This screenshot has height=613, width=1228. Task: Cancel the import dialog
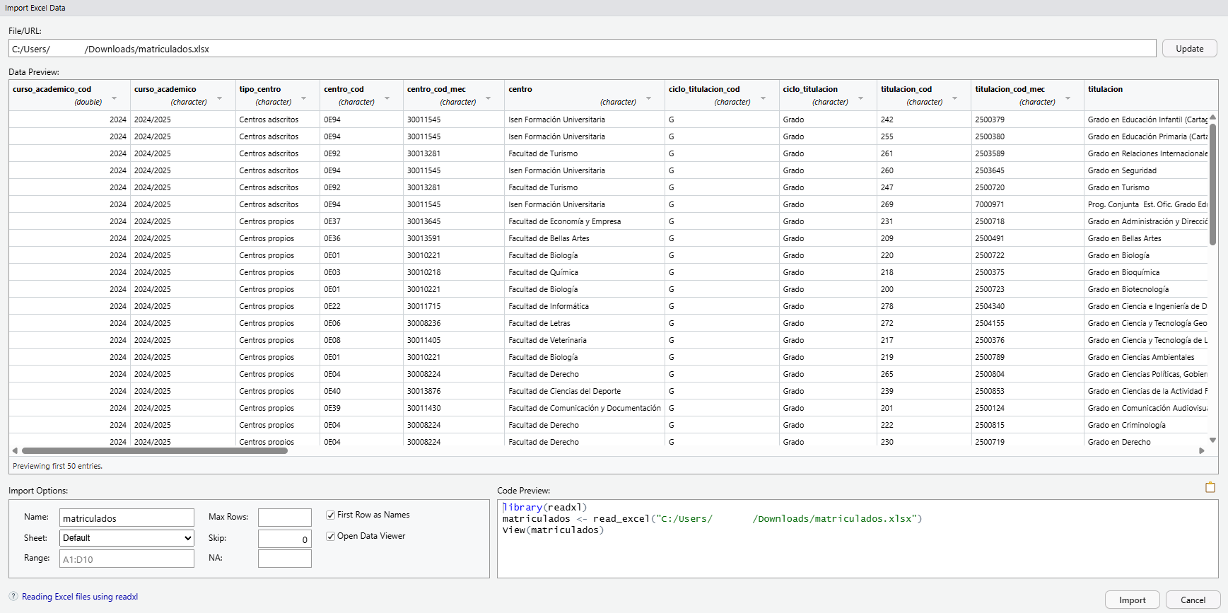(1193, 600)
